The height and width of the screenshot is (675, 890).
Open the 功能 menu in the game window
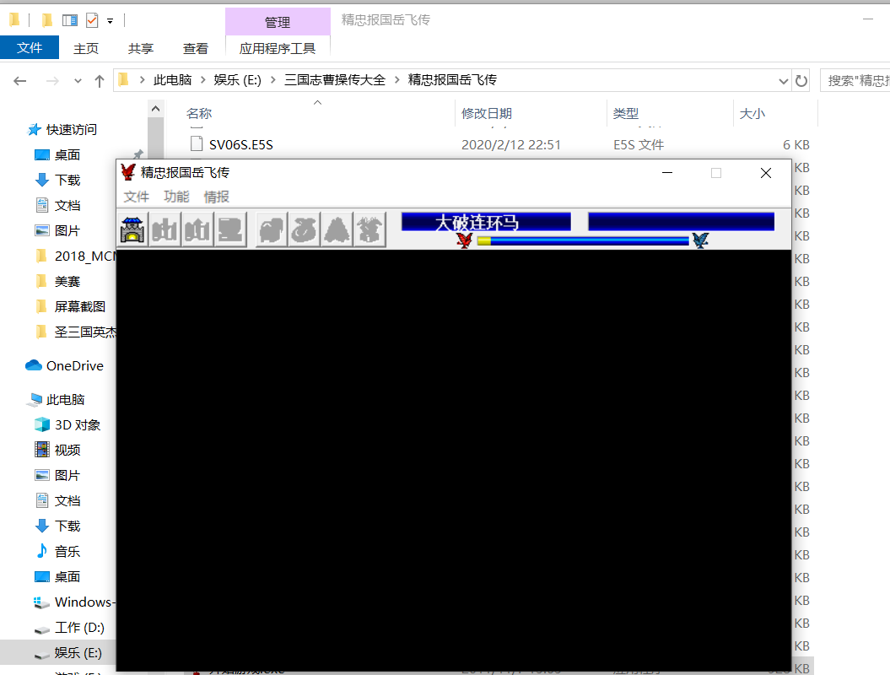[x=176, y=197]
